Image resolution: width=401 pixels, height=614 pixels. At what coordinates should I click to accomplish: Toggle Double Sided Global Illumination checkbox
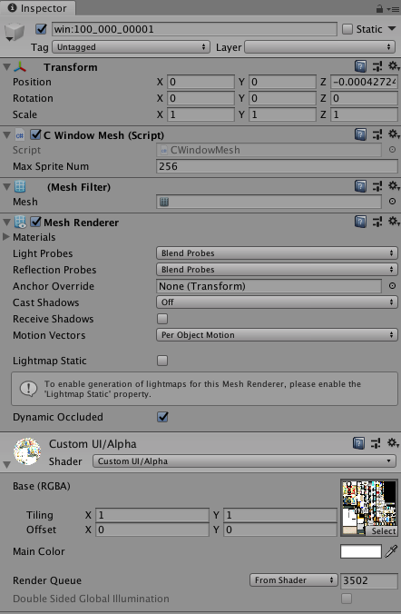[x=347, y=599]
